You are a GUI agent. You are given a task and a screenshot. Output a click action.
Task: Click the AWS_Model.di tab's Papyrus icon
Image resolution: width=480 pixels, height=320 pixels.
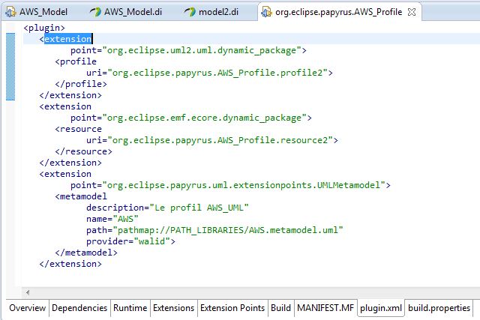[95, 12]
